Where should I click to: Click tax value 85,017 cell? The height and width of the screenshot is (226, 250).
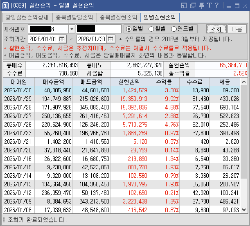tap(231, 167)
